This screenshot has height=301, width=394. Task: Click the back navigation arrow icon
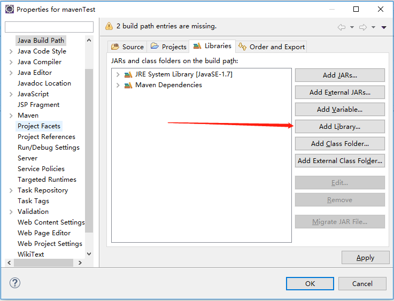(342, 27)
